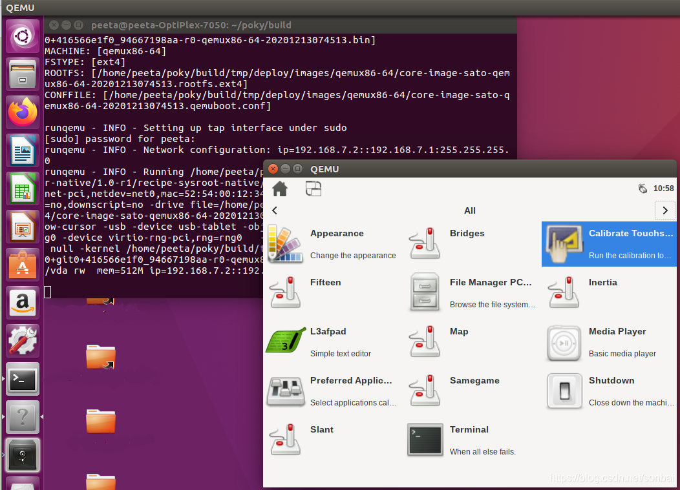Open the Sato task switcher icon
This screenshot has width=680, height=490.
click(313, 189)
